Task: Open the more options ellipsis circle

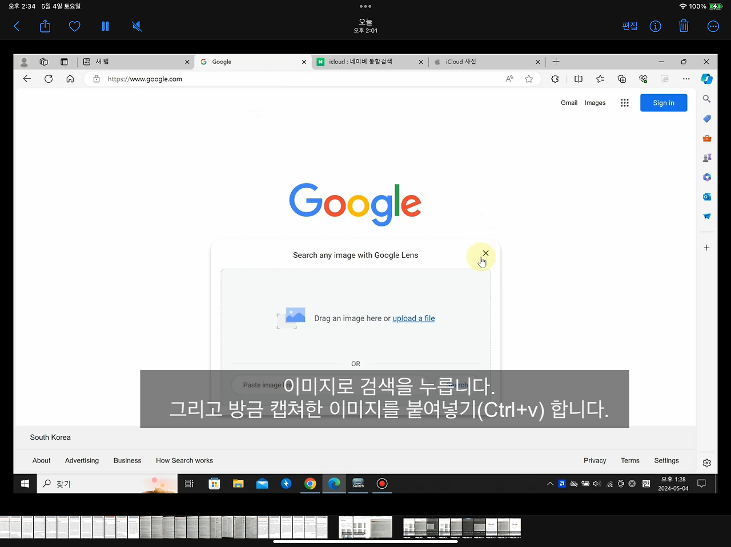Action: pos(713,26)
